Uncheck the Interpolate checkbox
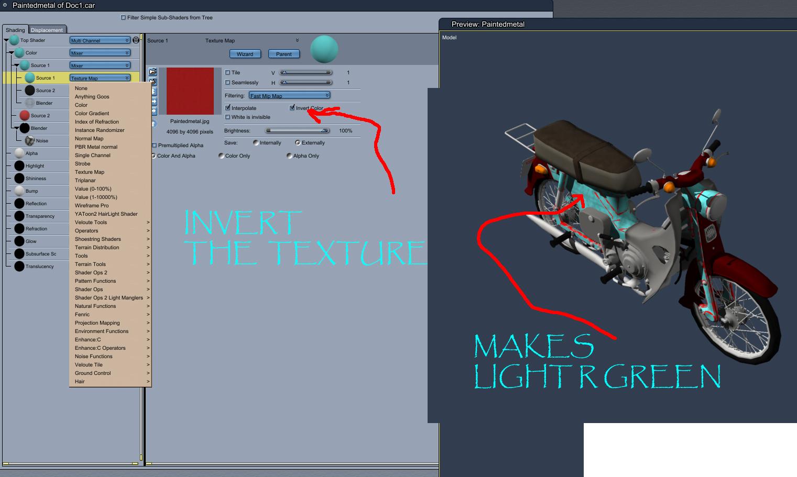Screen dimensions: 797x477 (x=227, y=108)
